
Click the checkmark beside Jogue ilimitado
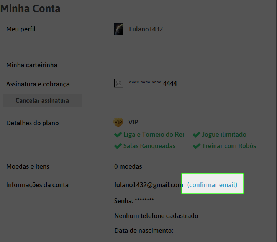[197, 135]
